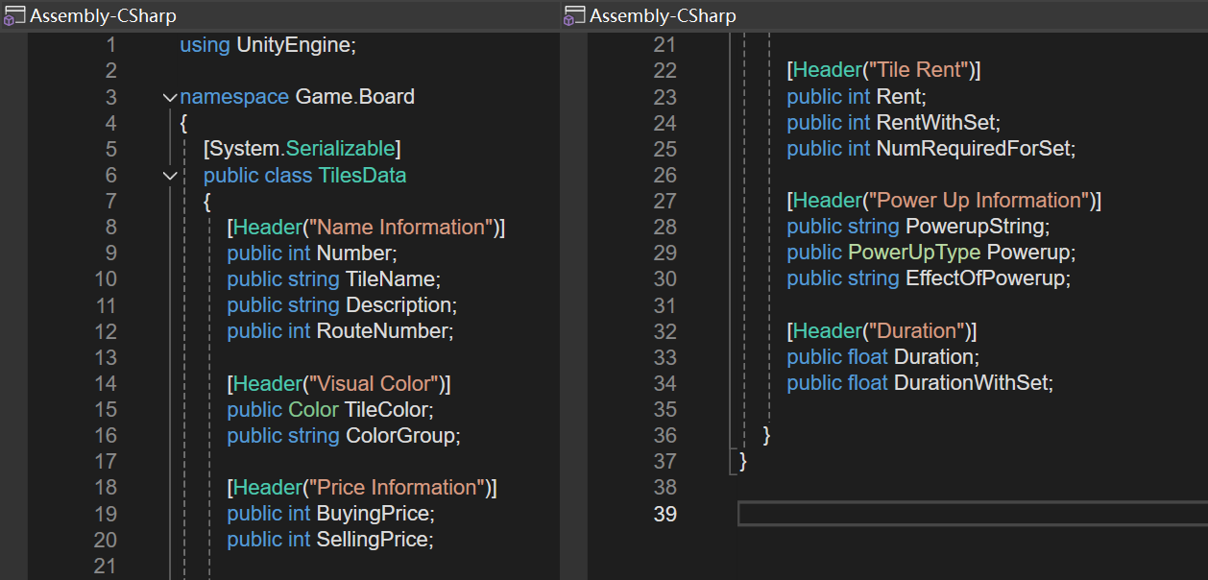Click the left pane's Assembly-CSharp project icon
This screenshot has height=580, width=1208.
pos(14,15)
